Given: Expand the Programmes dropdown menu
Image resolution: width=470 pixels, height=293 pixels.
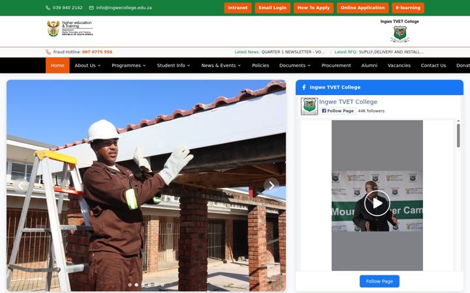Looking at the screenshot, I should click(x=129, y=66).
